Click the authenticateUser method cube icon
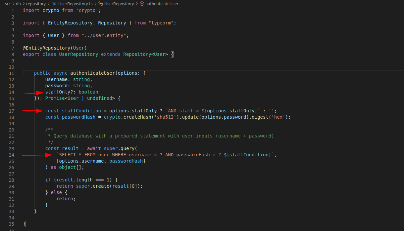This screenshot has height=231, width=404. pos(142,4)
